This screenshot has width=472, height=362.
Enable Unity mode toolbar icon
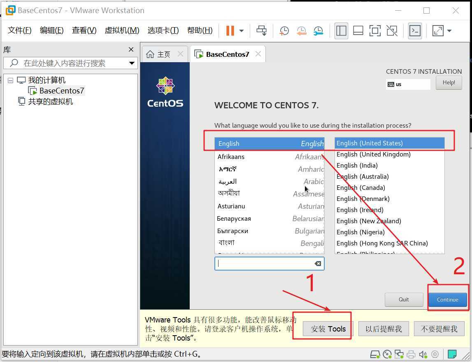click(392, 31)
